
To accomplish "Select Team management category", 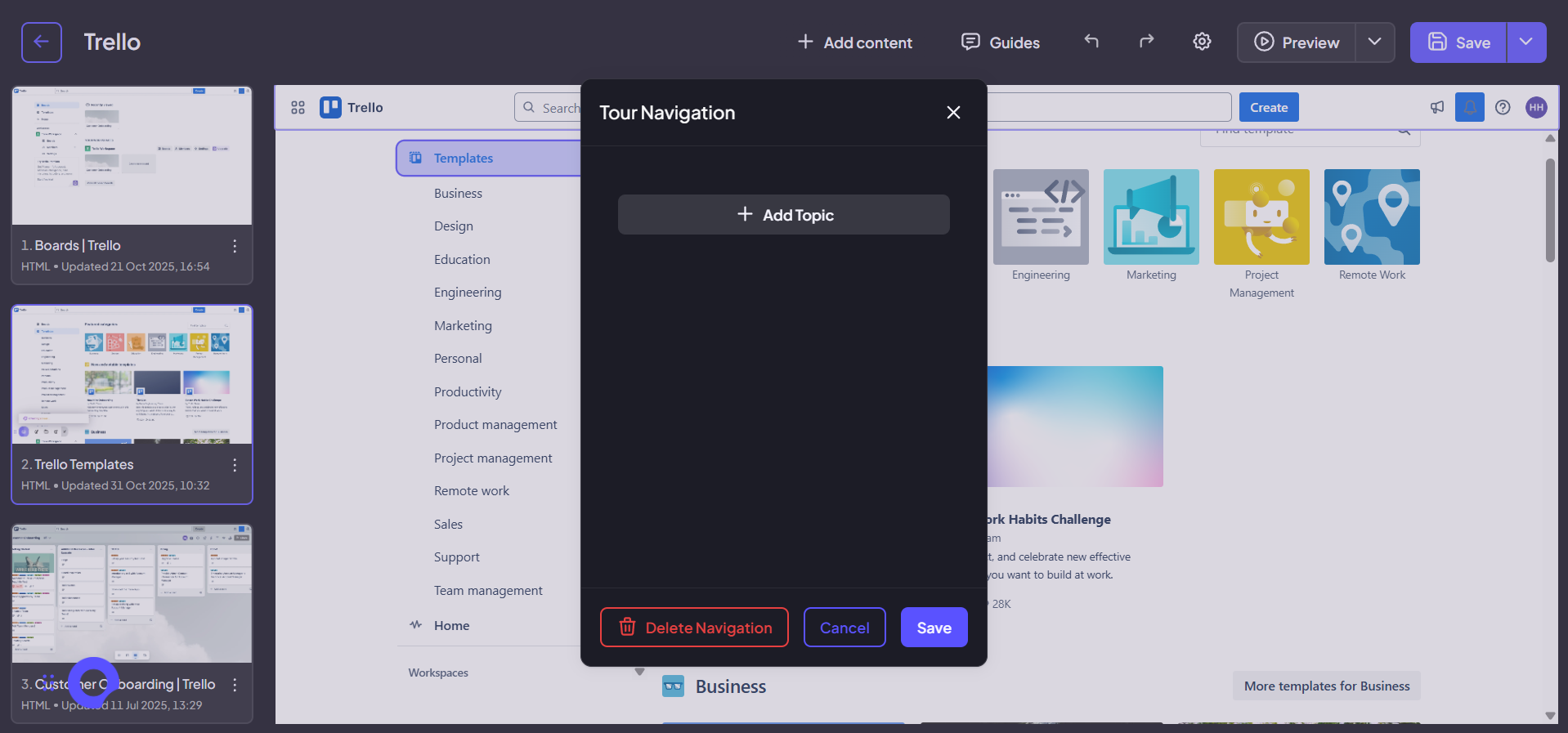I will click(x=488, y=591).
